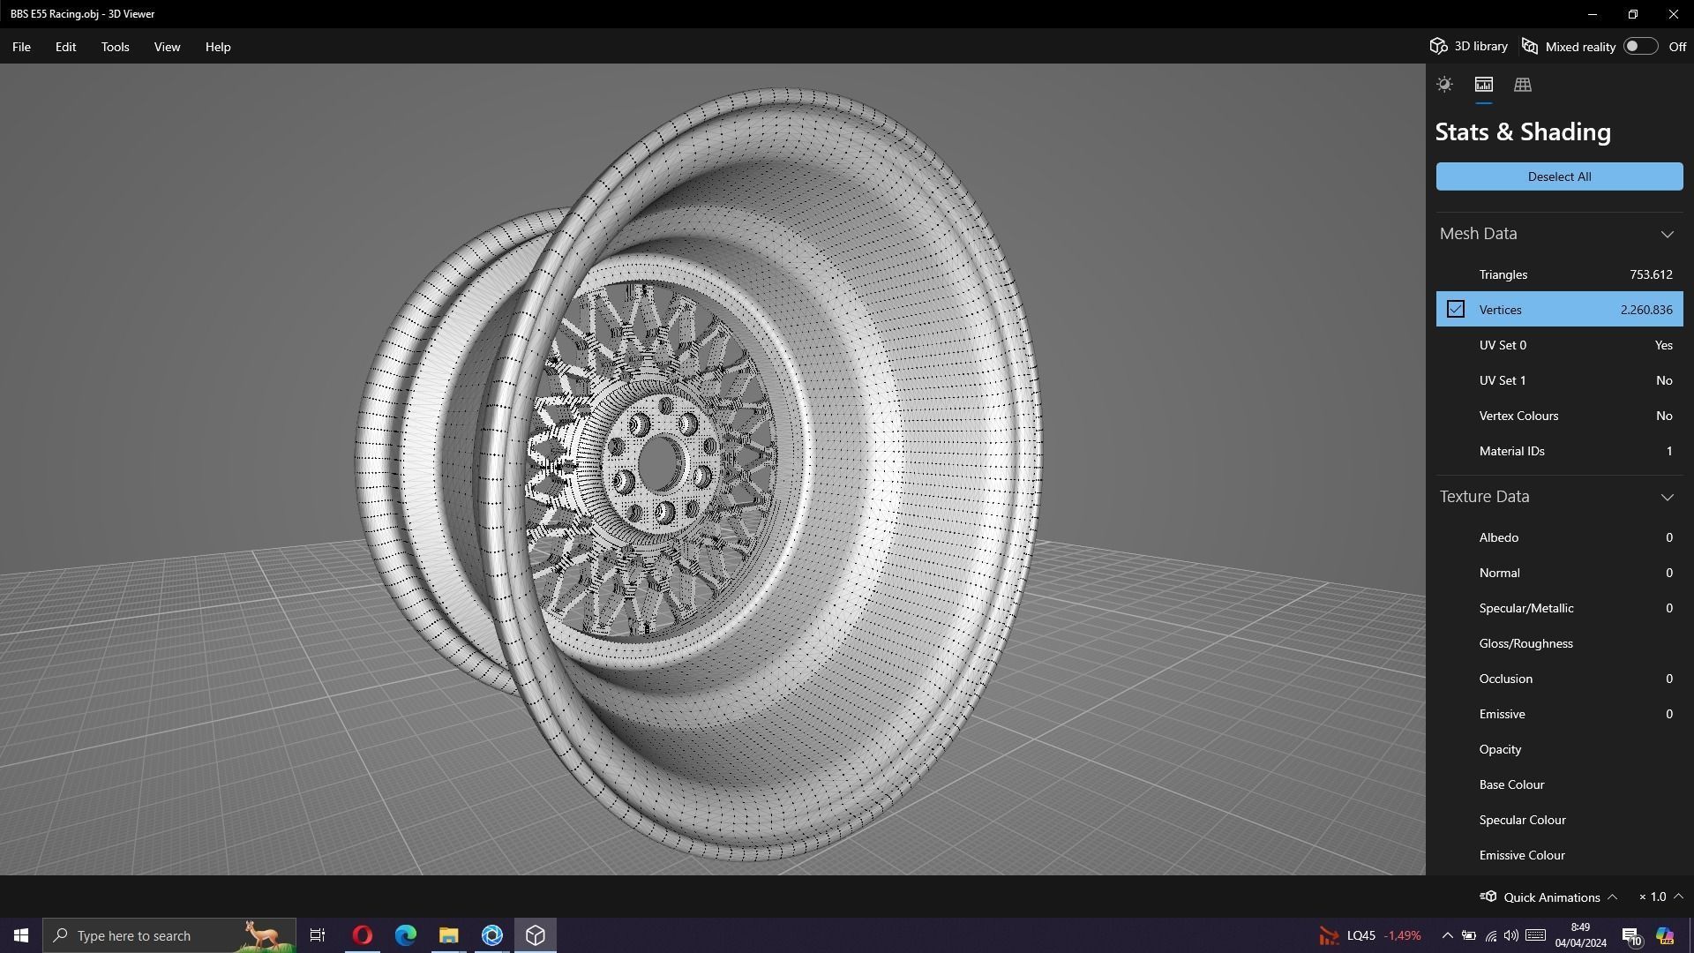Click the 3D wheel model in viewport
The image size is (1694, 953).
[x=697, y=472]
